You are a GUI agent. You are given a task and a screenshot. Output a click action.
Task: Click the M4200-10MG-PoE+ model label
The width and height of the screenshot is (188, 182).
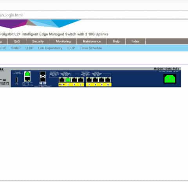click(166, 69)
